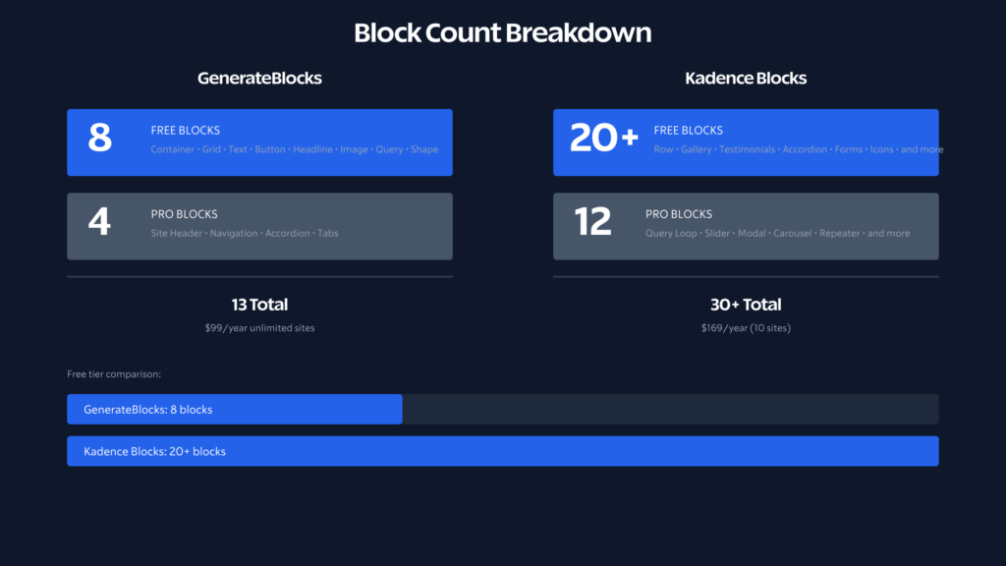This screenshot has height=566, width=1006.
Task: Click the GenerateBlocks free blocks number 8
Action: pos(99,139)
